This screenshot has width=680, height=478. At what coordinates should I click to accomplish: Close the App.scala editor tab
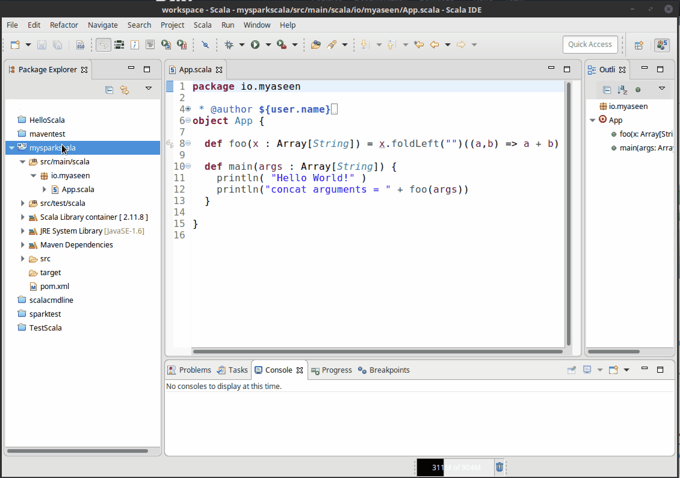(219, 70)
